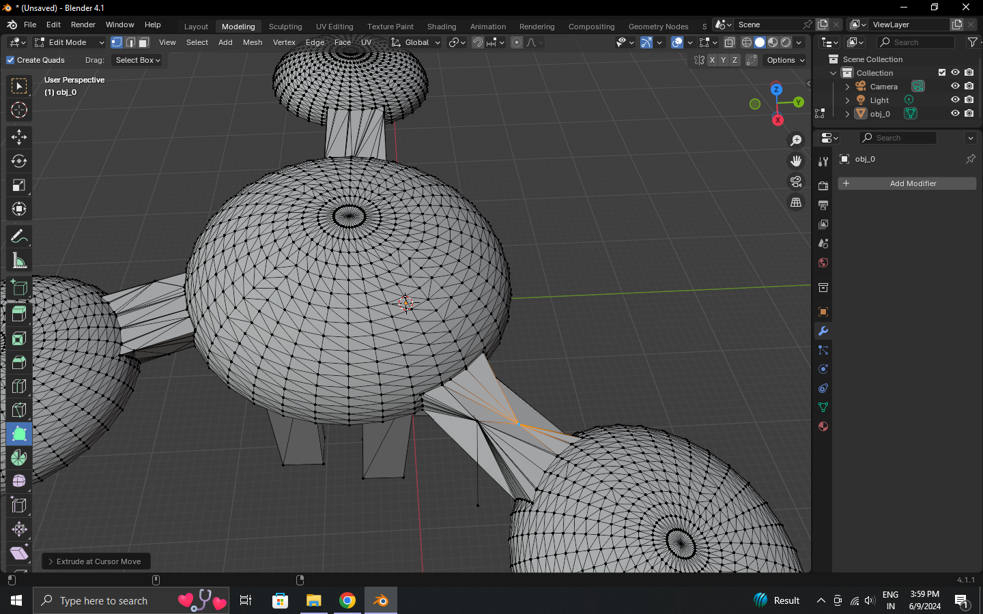The width and height of the screenshot is (983, 614).
Task: Select the Loop Cut tool
Action: coord(19,386)
